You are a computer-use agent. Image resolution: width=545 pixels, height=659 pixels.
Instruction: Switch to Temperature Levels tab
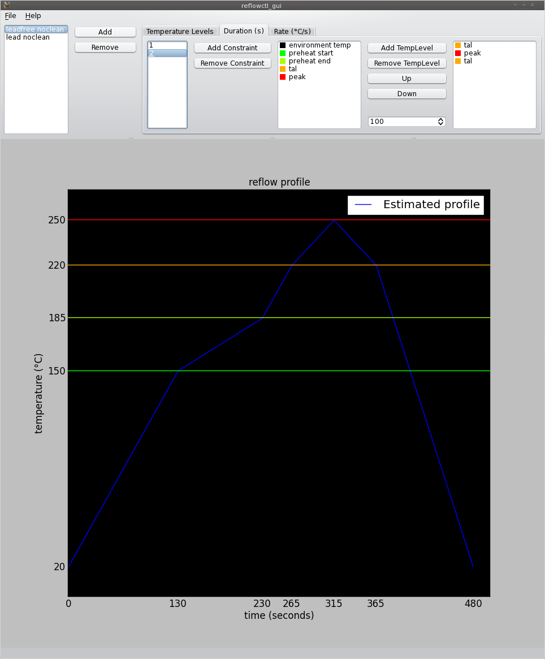(180, 32)
